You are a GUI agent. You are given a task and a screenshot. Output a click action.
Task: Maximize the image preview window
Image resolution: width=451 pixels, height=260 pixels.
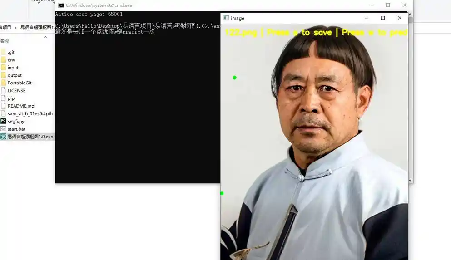coord(382,18)
